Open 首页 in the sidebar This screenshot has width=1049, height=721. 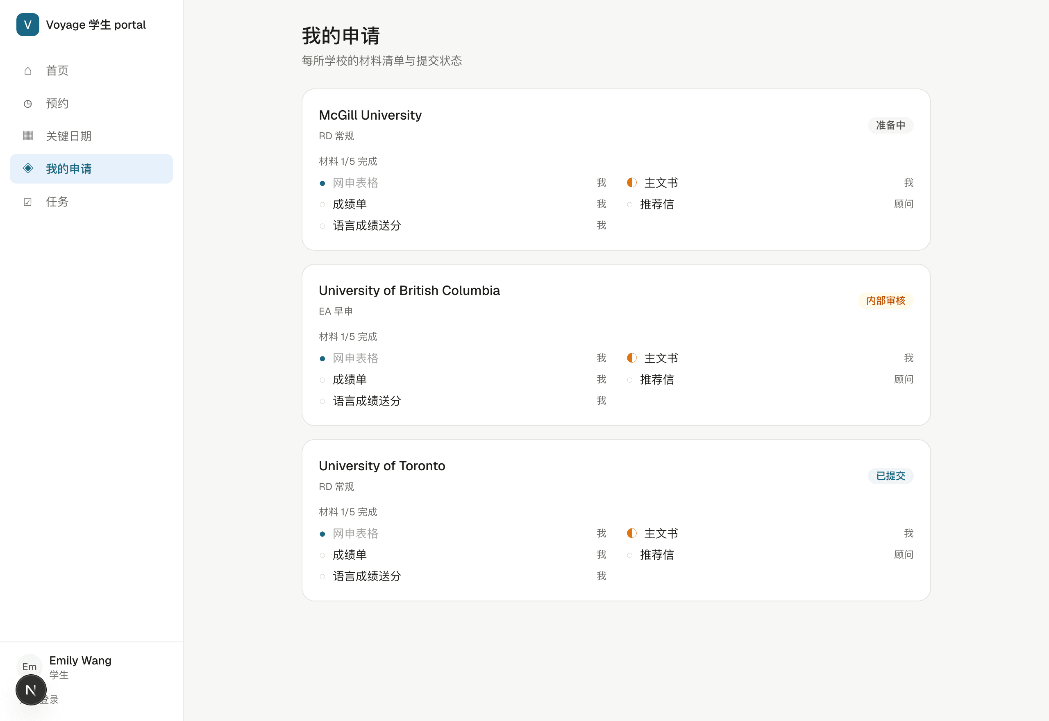91,71
